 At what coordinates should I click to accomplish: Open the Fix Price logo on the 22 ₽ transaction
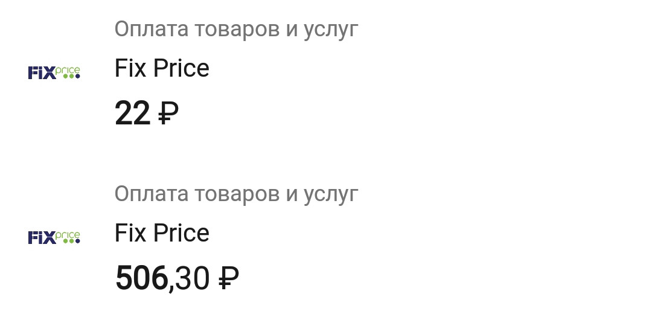tap(54, 72)
